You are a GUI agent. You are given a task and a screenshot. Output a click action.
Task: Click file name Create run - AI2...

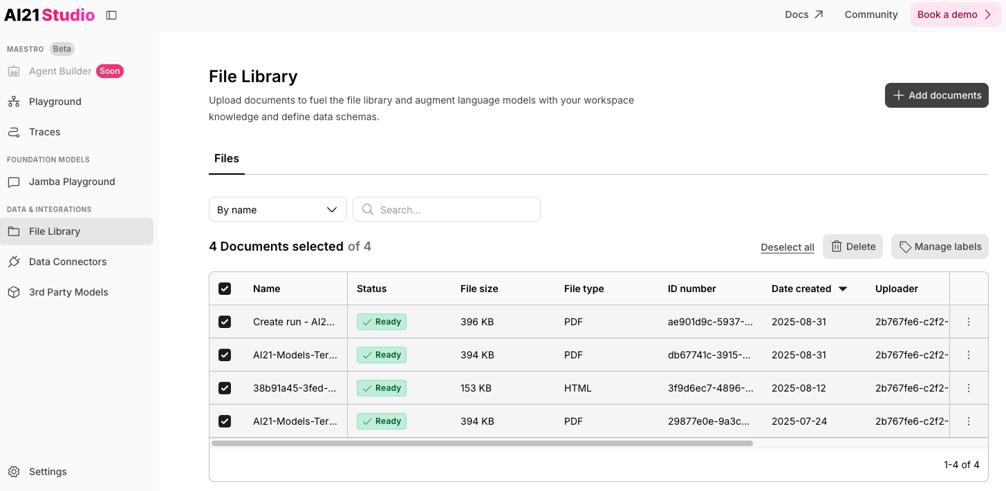click(294, 322)
